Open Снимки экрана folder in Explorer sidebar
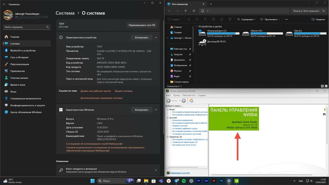Viewport: 329px width, 185px height. point(181,82)
